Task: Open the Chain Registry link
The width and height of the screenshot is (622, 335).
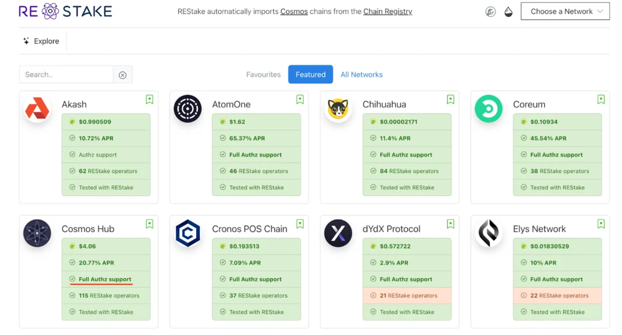Action: tap(388, 12)
